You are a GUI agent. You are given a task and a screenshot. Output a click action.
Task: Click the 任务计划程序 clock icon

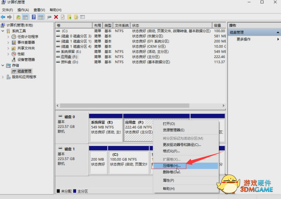pyautogui.click(x=14, y=37)
